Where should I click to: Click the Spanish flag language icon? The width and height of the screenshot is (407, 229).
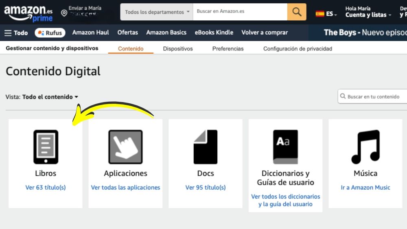[320, 13]
